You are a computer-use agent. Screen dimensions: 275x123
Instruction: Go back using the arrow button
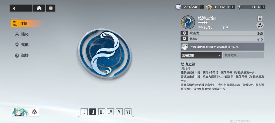point(21,8)
